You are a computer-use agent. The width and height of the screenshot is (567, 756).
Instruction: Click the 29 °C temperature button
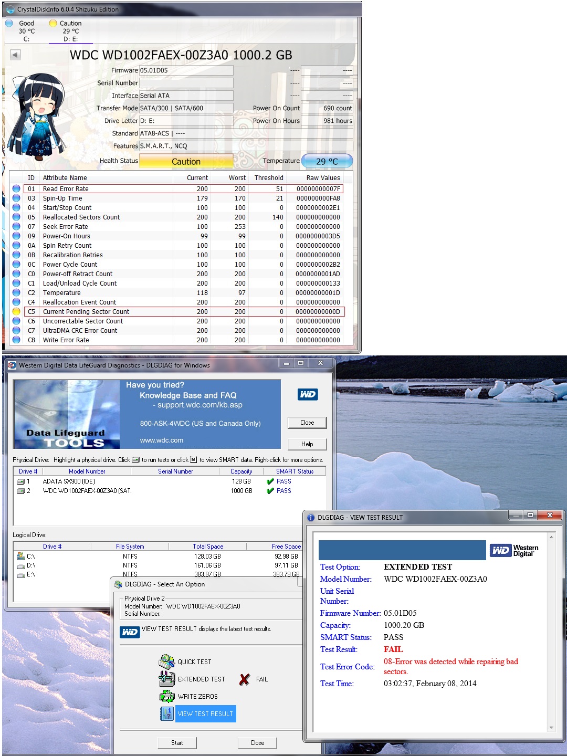(x=327, y=162)
